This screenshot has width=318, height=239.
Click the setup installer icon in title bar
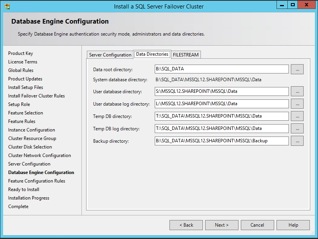pyautogui.click(x=7, y=7)
